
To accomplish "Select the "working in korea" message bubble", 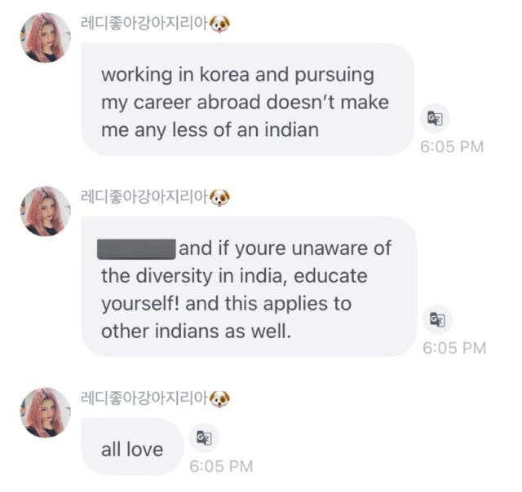I will click(x=248, y=99).
